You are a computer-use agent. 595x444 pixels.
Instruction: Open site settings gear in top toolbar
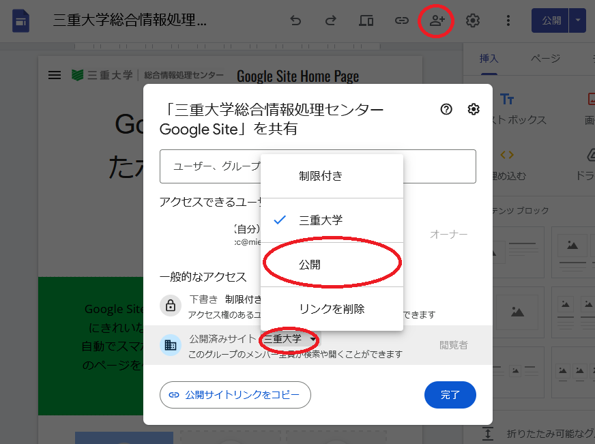(x=472, y=20)
